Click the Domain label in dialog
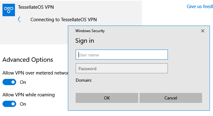213x116 pixels. [x=84, y=80]
